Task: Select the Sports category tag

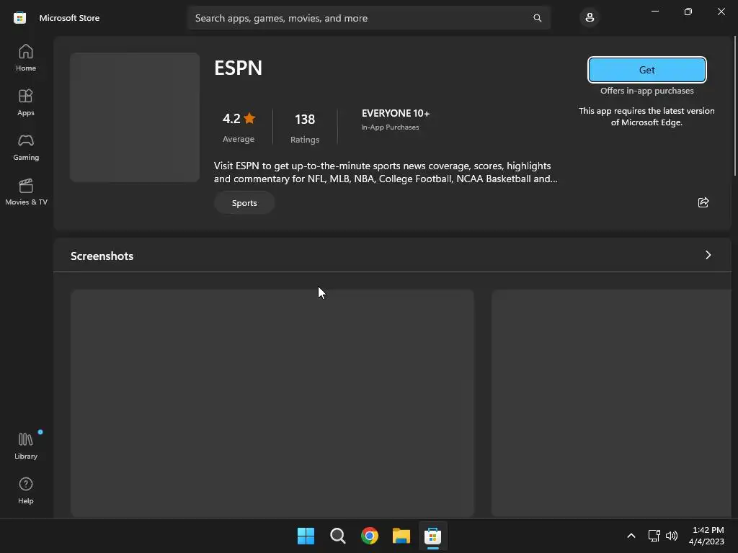Action: 244,202
